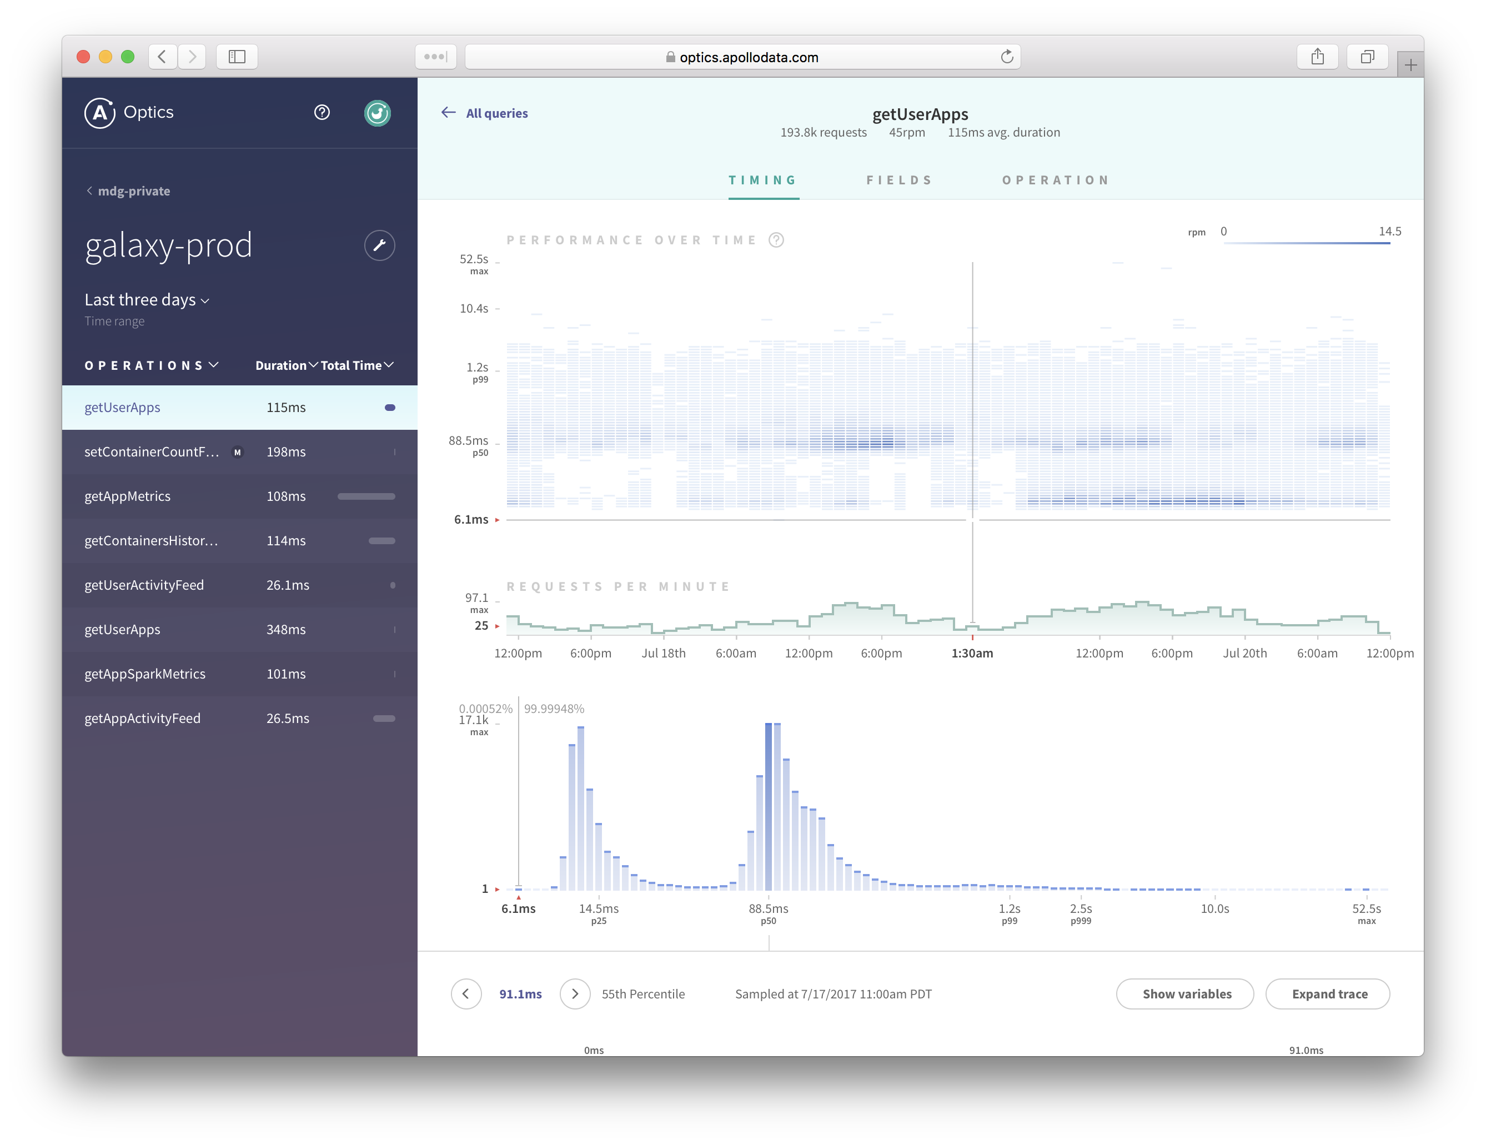
Task: Click the rpm color scale bar
Action: 1307,243
